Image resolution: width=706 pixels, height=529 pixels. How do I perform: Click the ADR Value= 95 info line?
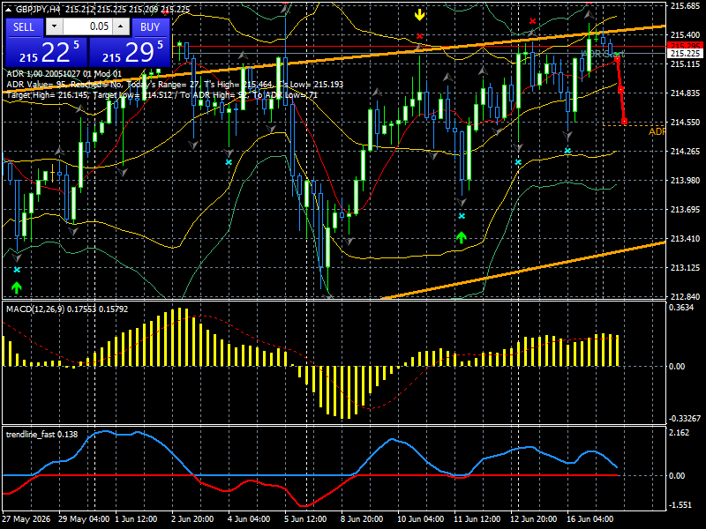175,84
